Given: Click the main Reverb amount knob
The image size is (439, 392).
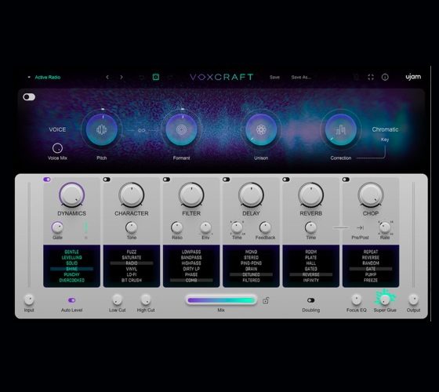Looking at the screenshot, I should click(x=310, y=195).
